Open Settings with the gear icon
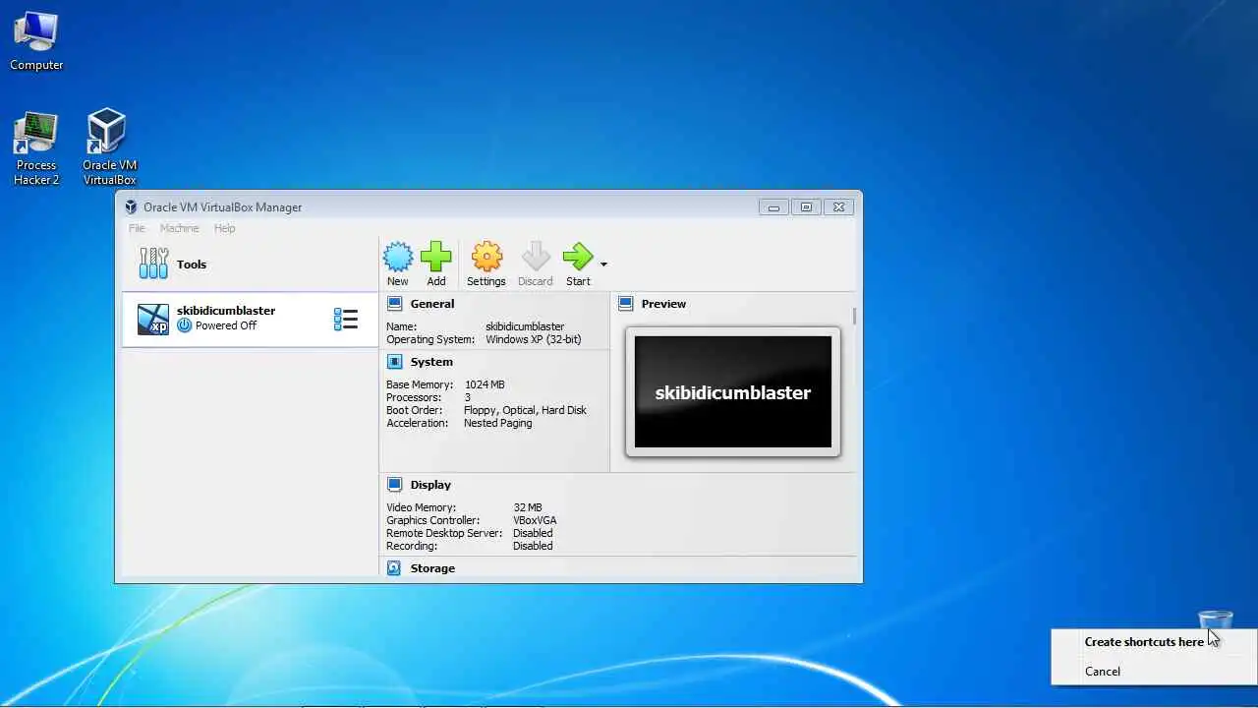Viewport: 1258px width, 708px height. 486,258
